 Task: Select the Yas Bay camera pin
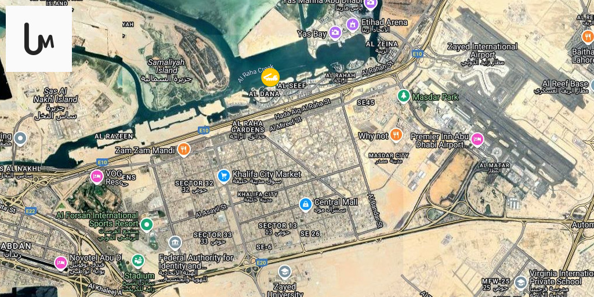coord(335,32)
